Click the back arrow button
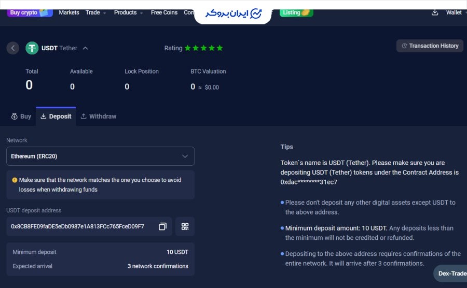This screenshot has width=467, height=288. click(x=13, y=48)
